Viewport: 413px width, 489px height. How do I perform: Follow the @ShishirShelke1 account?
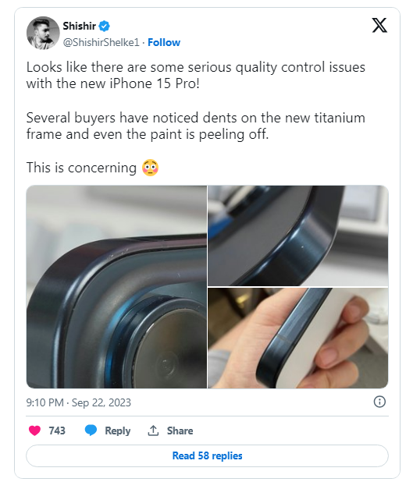click(x=164, y=42)
